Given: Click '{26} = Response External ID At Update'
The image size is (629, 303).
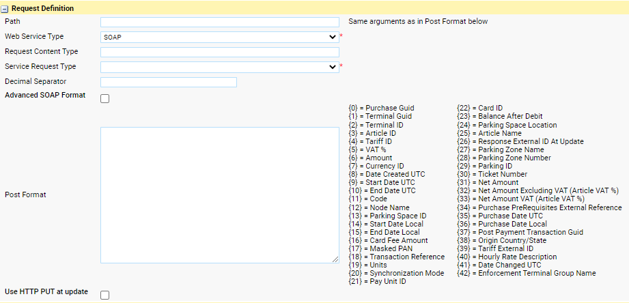Looking at the screenshot, I should tap(520, 141).
